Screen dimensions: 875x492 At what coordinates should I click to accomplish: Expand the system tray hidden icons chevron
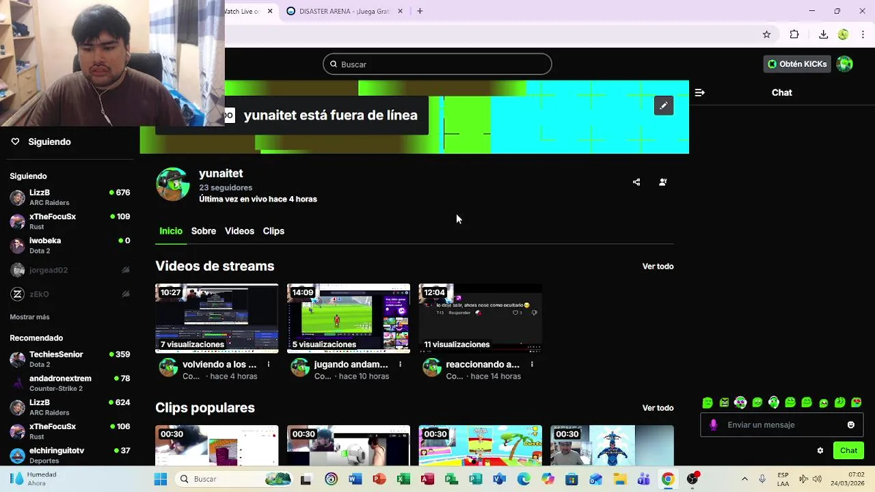coord(744,479)
